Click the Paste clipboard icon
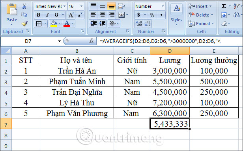The image size is (243, 151). click(11, 9)
